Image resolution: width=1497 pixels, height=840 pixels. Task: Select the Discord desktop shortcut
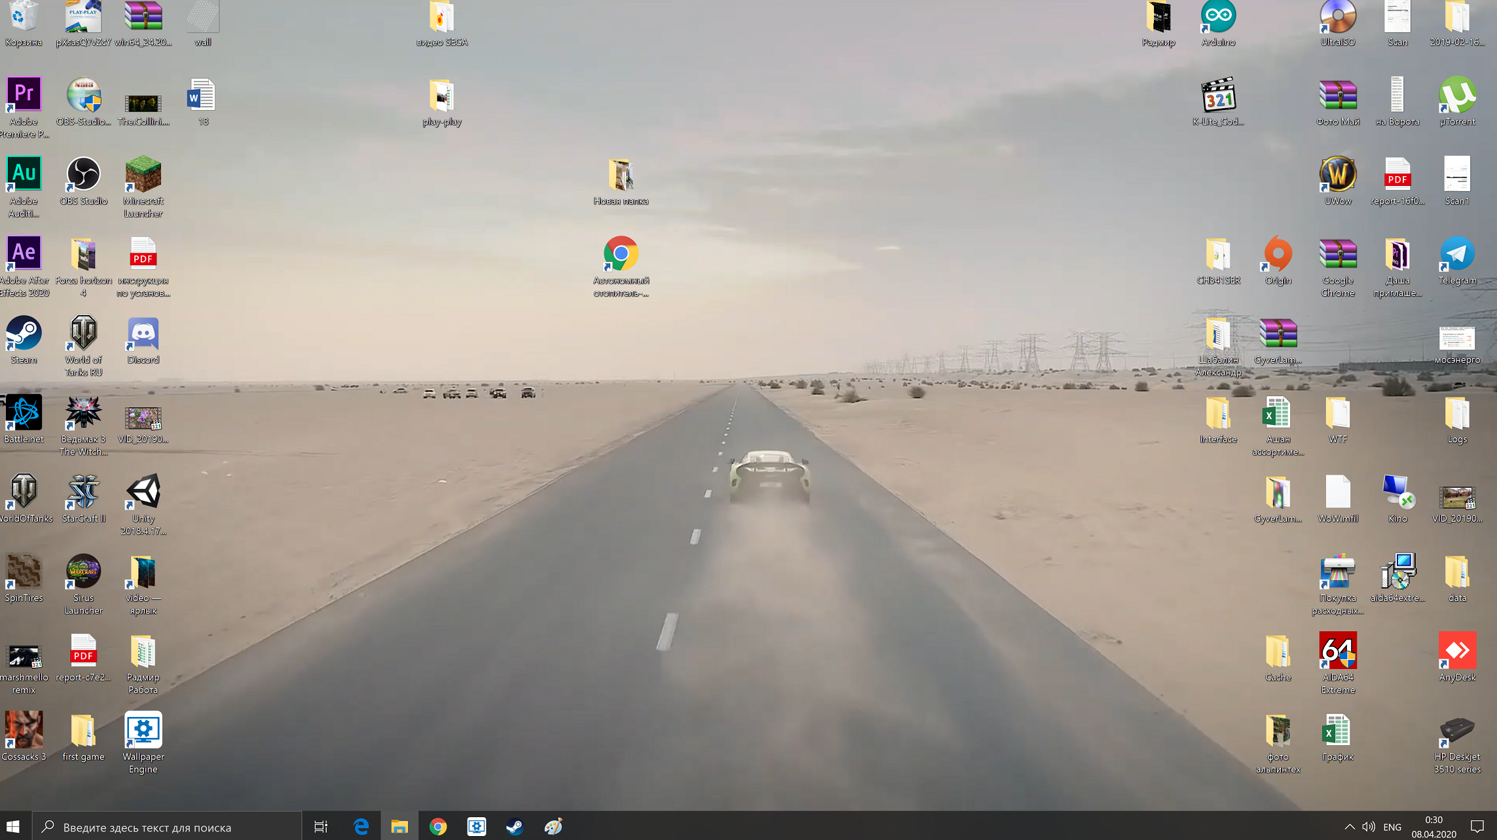pyautogui.click(x=143, y=334)
